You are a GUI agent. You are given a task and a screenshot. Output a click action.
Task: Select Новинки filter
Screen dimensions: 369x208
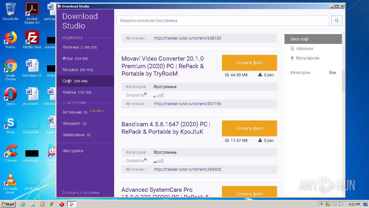point(304,49)
